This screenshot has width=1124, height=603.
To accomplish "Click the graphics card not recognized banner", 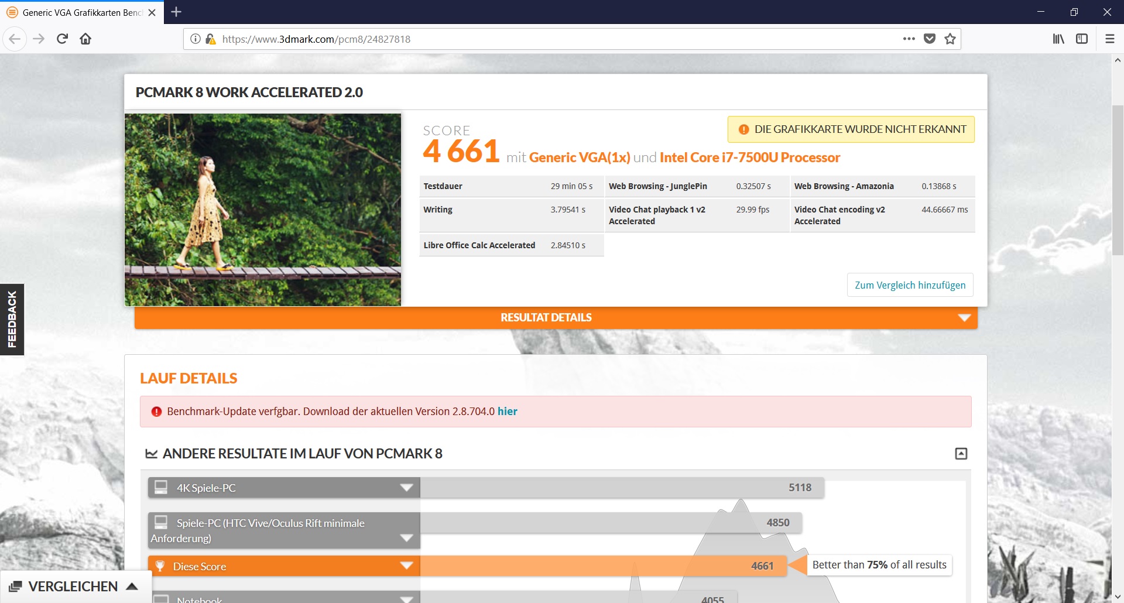I will coord(851,129).
